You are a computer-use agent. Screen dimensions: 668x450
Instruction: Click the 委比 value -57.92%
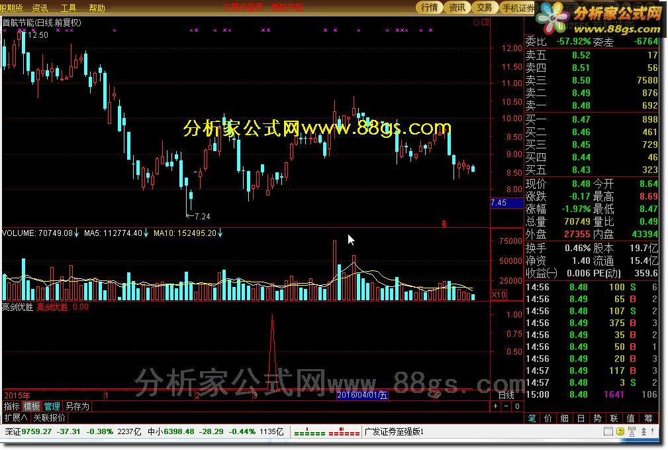tap(573, 41)
